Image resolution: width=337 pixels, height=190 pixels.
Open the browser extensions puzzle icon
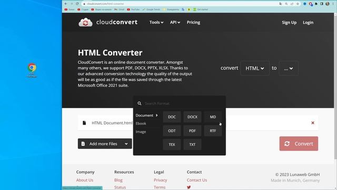316,4
